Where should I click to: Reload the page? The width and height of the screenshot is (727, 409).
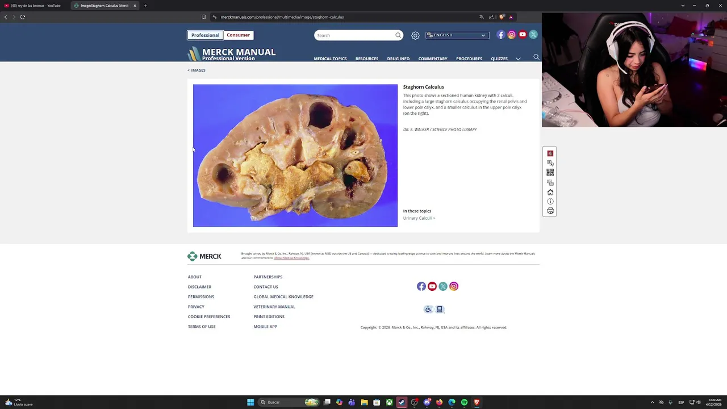tap(23, 17)
